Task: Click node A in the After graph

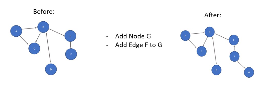Action: tap(185, 36)
